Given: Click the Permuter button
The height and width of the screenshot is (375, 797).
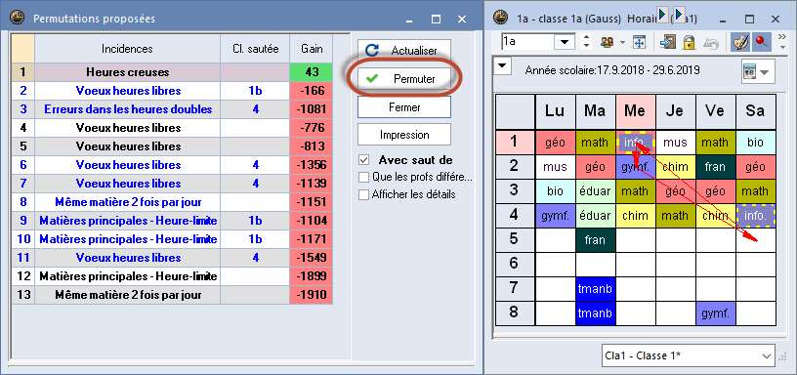Looking at the screenshot, I should click(404, 79).
